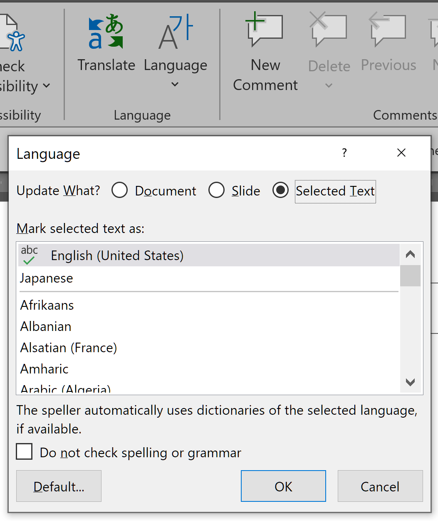
Task: Select the Document radio button
Action: pyautogui.click(x=119, y=190)
